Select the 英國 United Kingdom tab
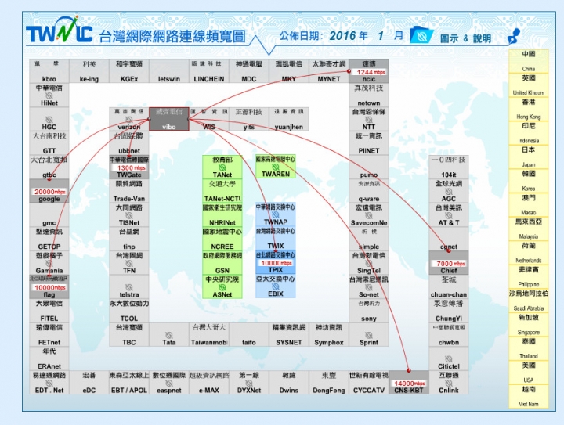This screenshot has height=425, width=564. pyautogui.click(x=529, y=85)
